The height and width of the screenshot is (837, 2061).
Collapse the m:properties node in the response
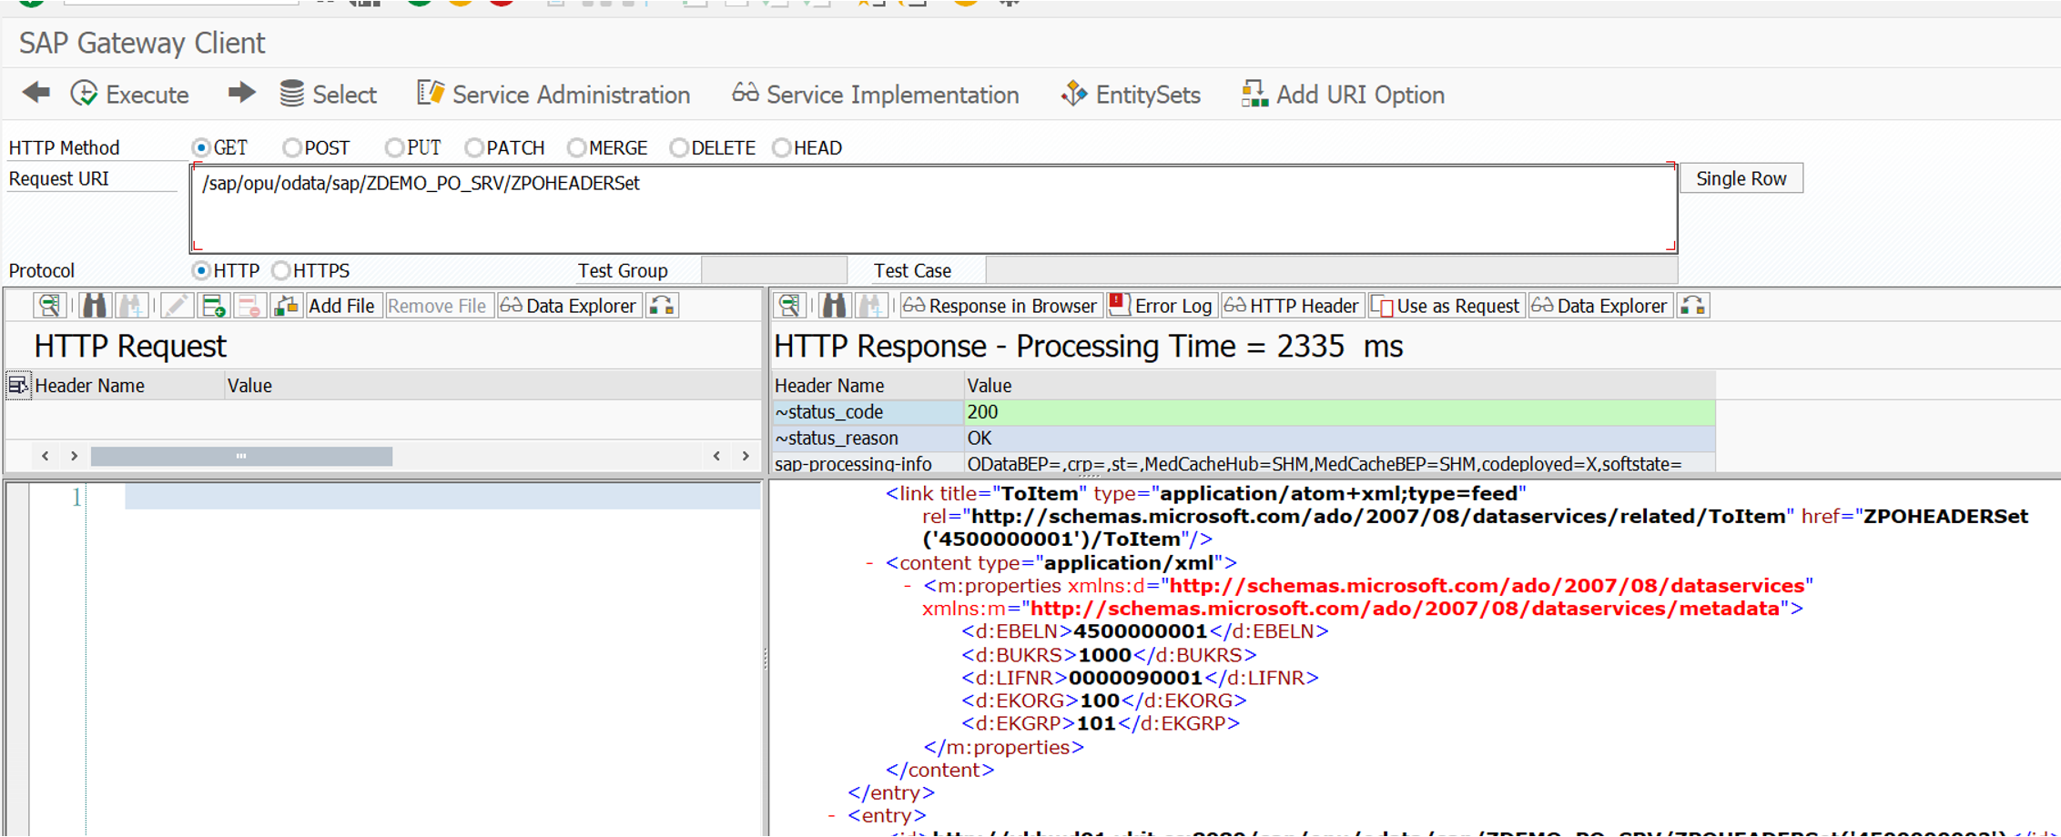tap(909, 585)
